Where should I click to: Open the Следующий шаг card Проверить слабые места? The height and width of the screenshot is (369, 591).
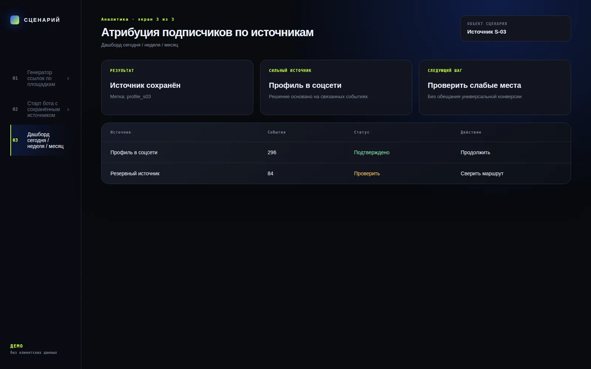[495, 87]
